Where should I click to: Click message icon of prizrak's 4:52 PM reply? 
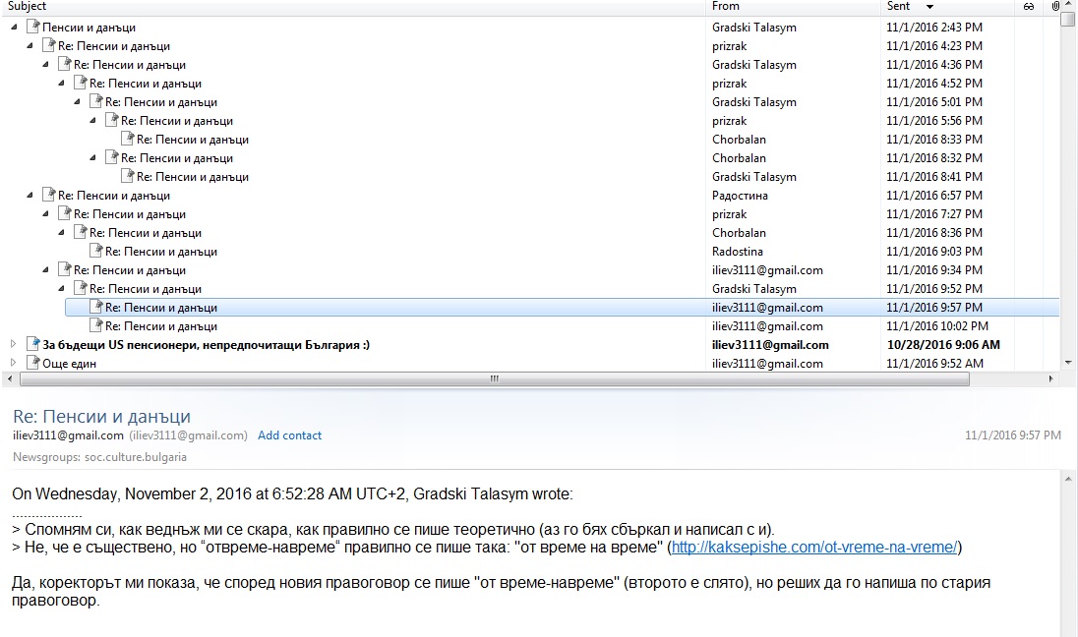(x=80, y=83)
